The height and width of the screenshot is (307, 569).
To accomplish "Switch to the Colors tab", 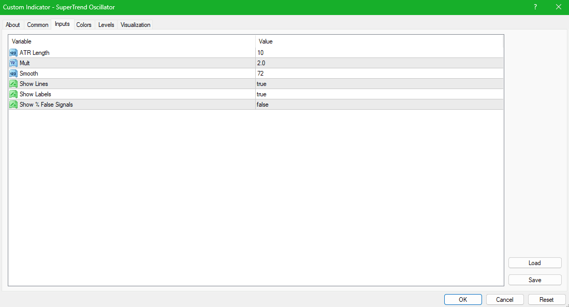I will pos(83,24).
